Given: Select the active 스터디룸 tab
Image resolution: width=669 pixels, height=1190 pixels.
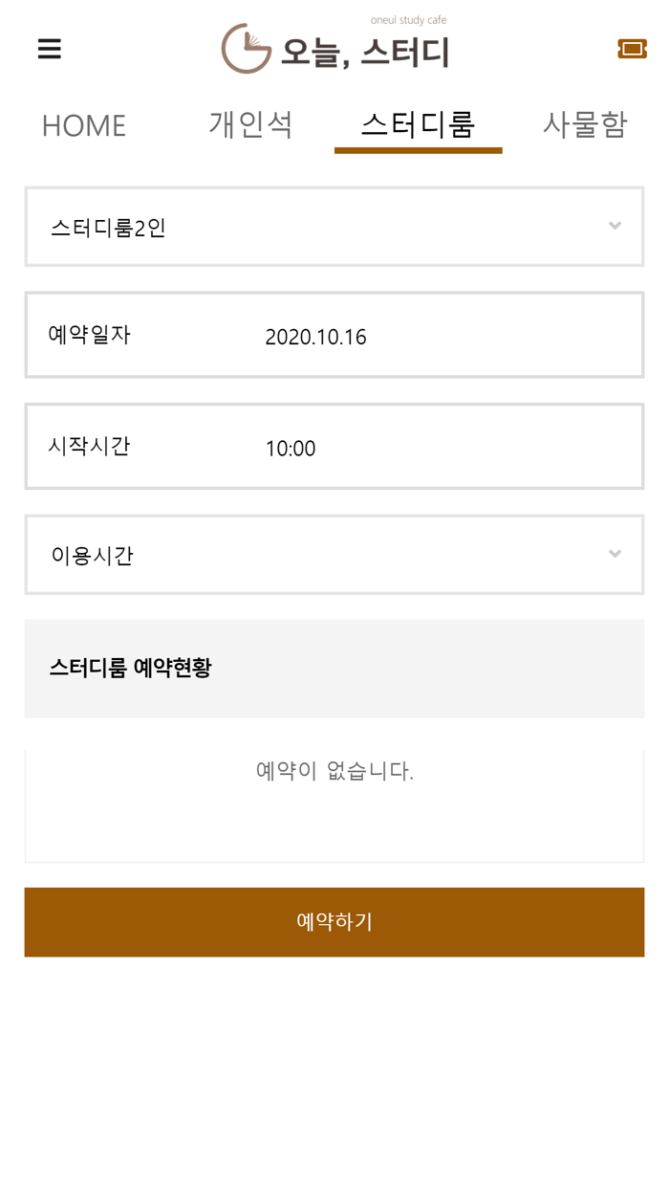Looking at the screenshot, I should pos(418,125).
